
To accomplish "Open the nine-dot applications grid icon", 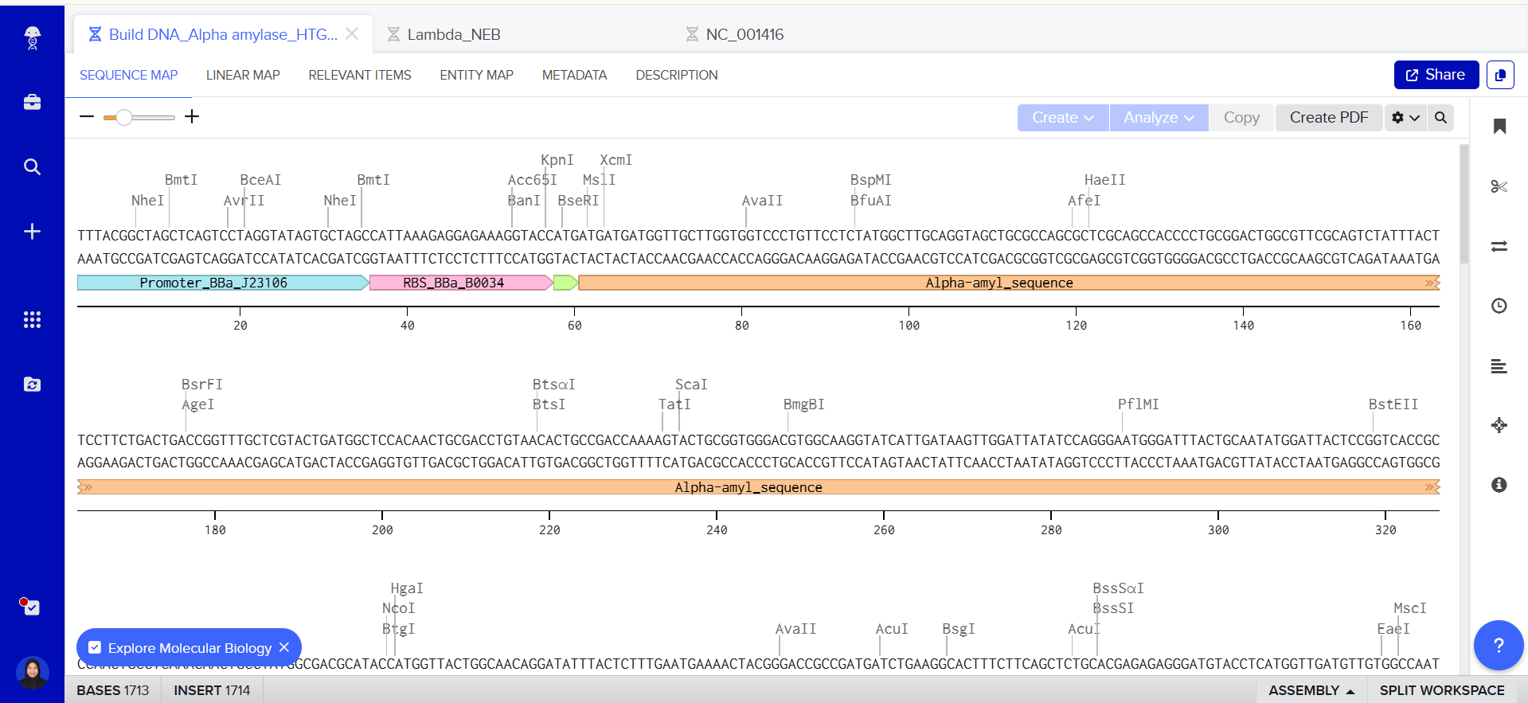I will [32, 320].
